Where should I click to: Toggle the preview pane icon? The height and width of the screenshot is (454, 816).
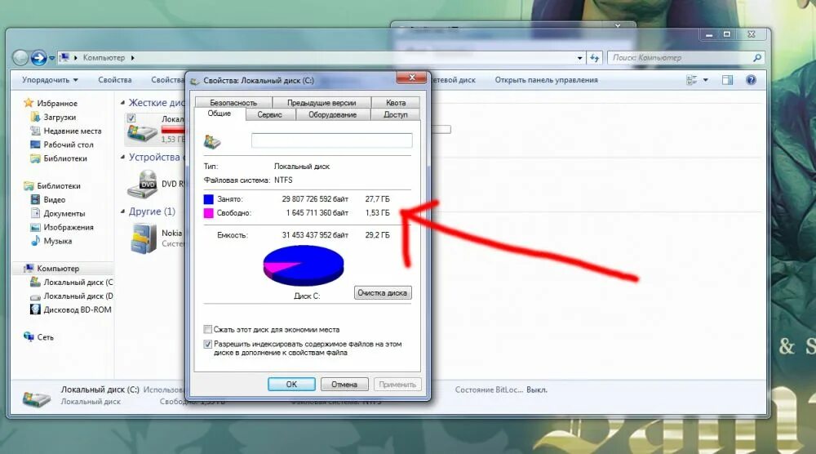(727, 80)
